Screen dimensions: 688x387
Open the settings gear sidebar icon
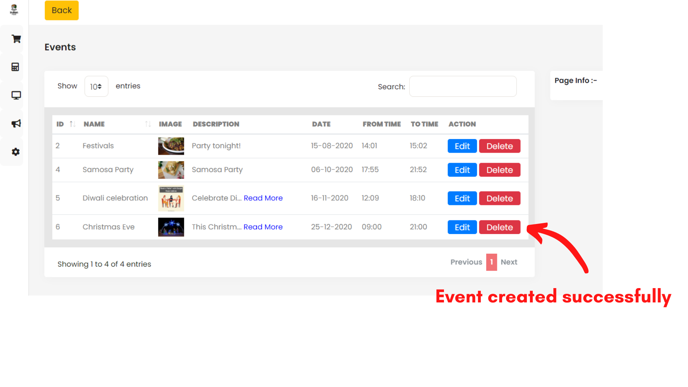point(15,152)
